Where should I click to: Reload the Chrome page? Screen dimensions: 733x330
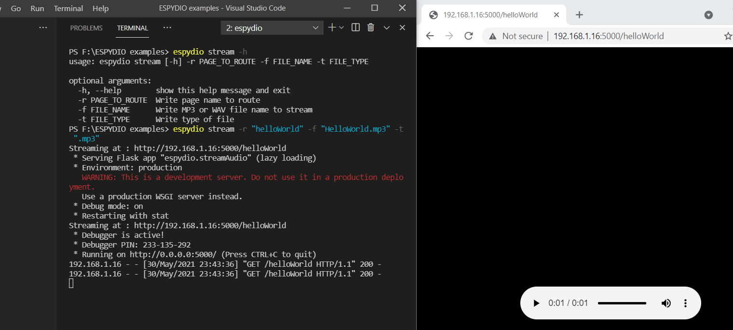469,36
